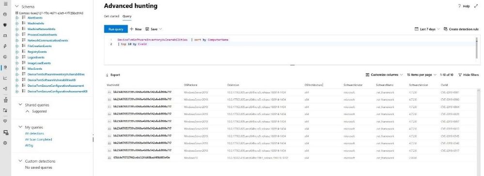The height and width of the screenshot is (176, 484).
Task: Open the hamburger navigation menu
Action: click(5, 4)
